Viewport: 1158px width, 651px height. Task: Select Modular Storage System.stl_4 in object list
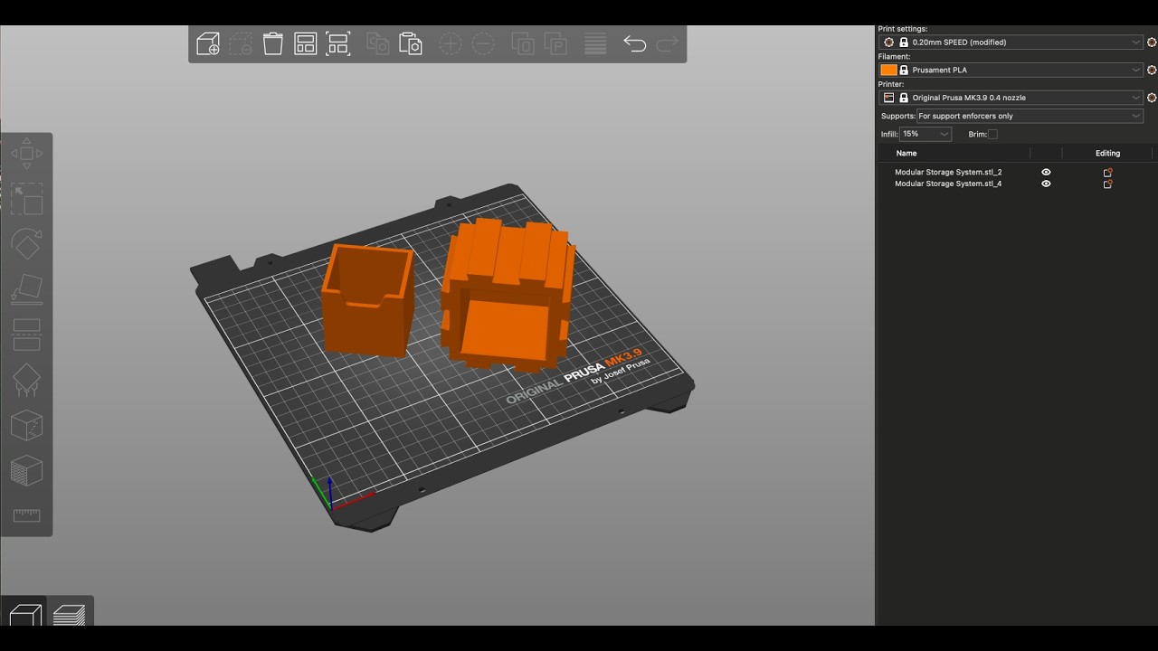tap(948, 184)
